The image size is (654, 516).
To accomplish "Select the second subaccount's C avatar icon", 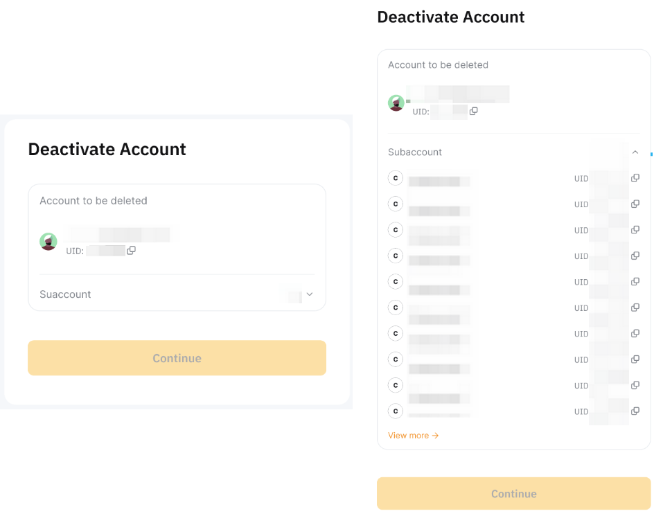I will (396, 204).
